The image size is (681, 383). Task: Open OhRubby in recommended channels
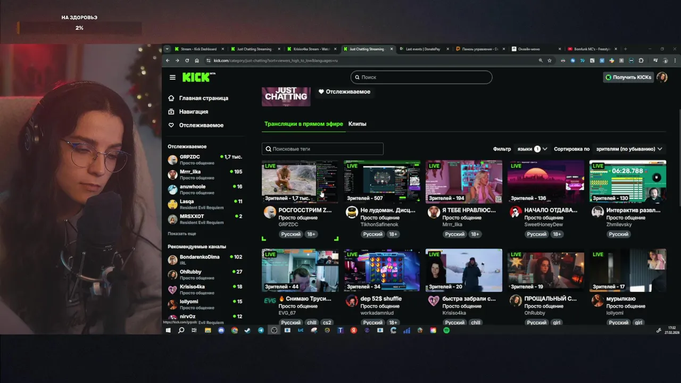tap(205, 274)
